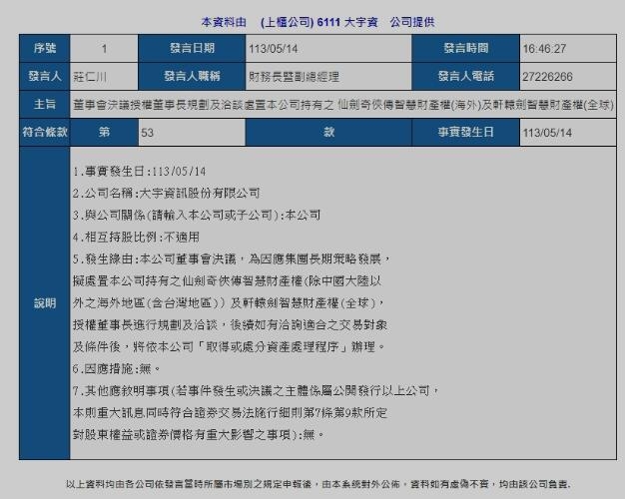625x499 pixels.
Task: Select the 符合條款 header cell
Action: tap(45, 133)
